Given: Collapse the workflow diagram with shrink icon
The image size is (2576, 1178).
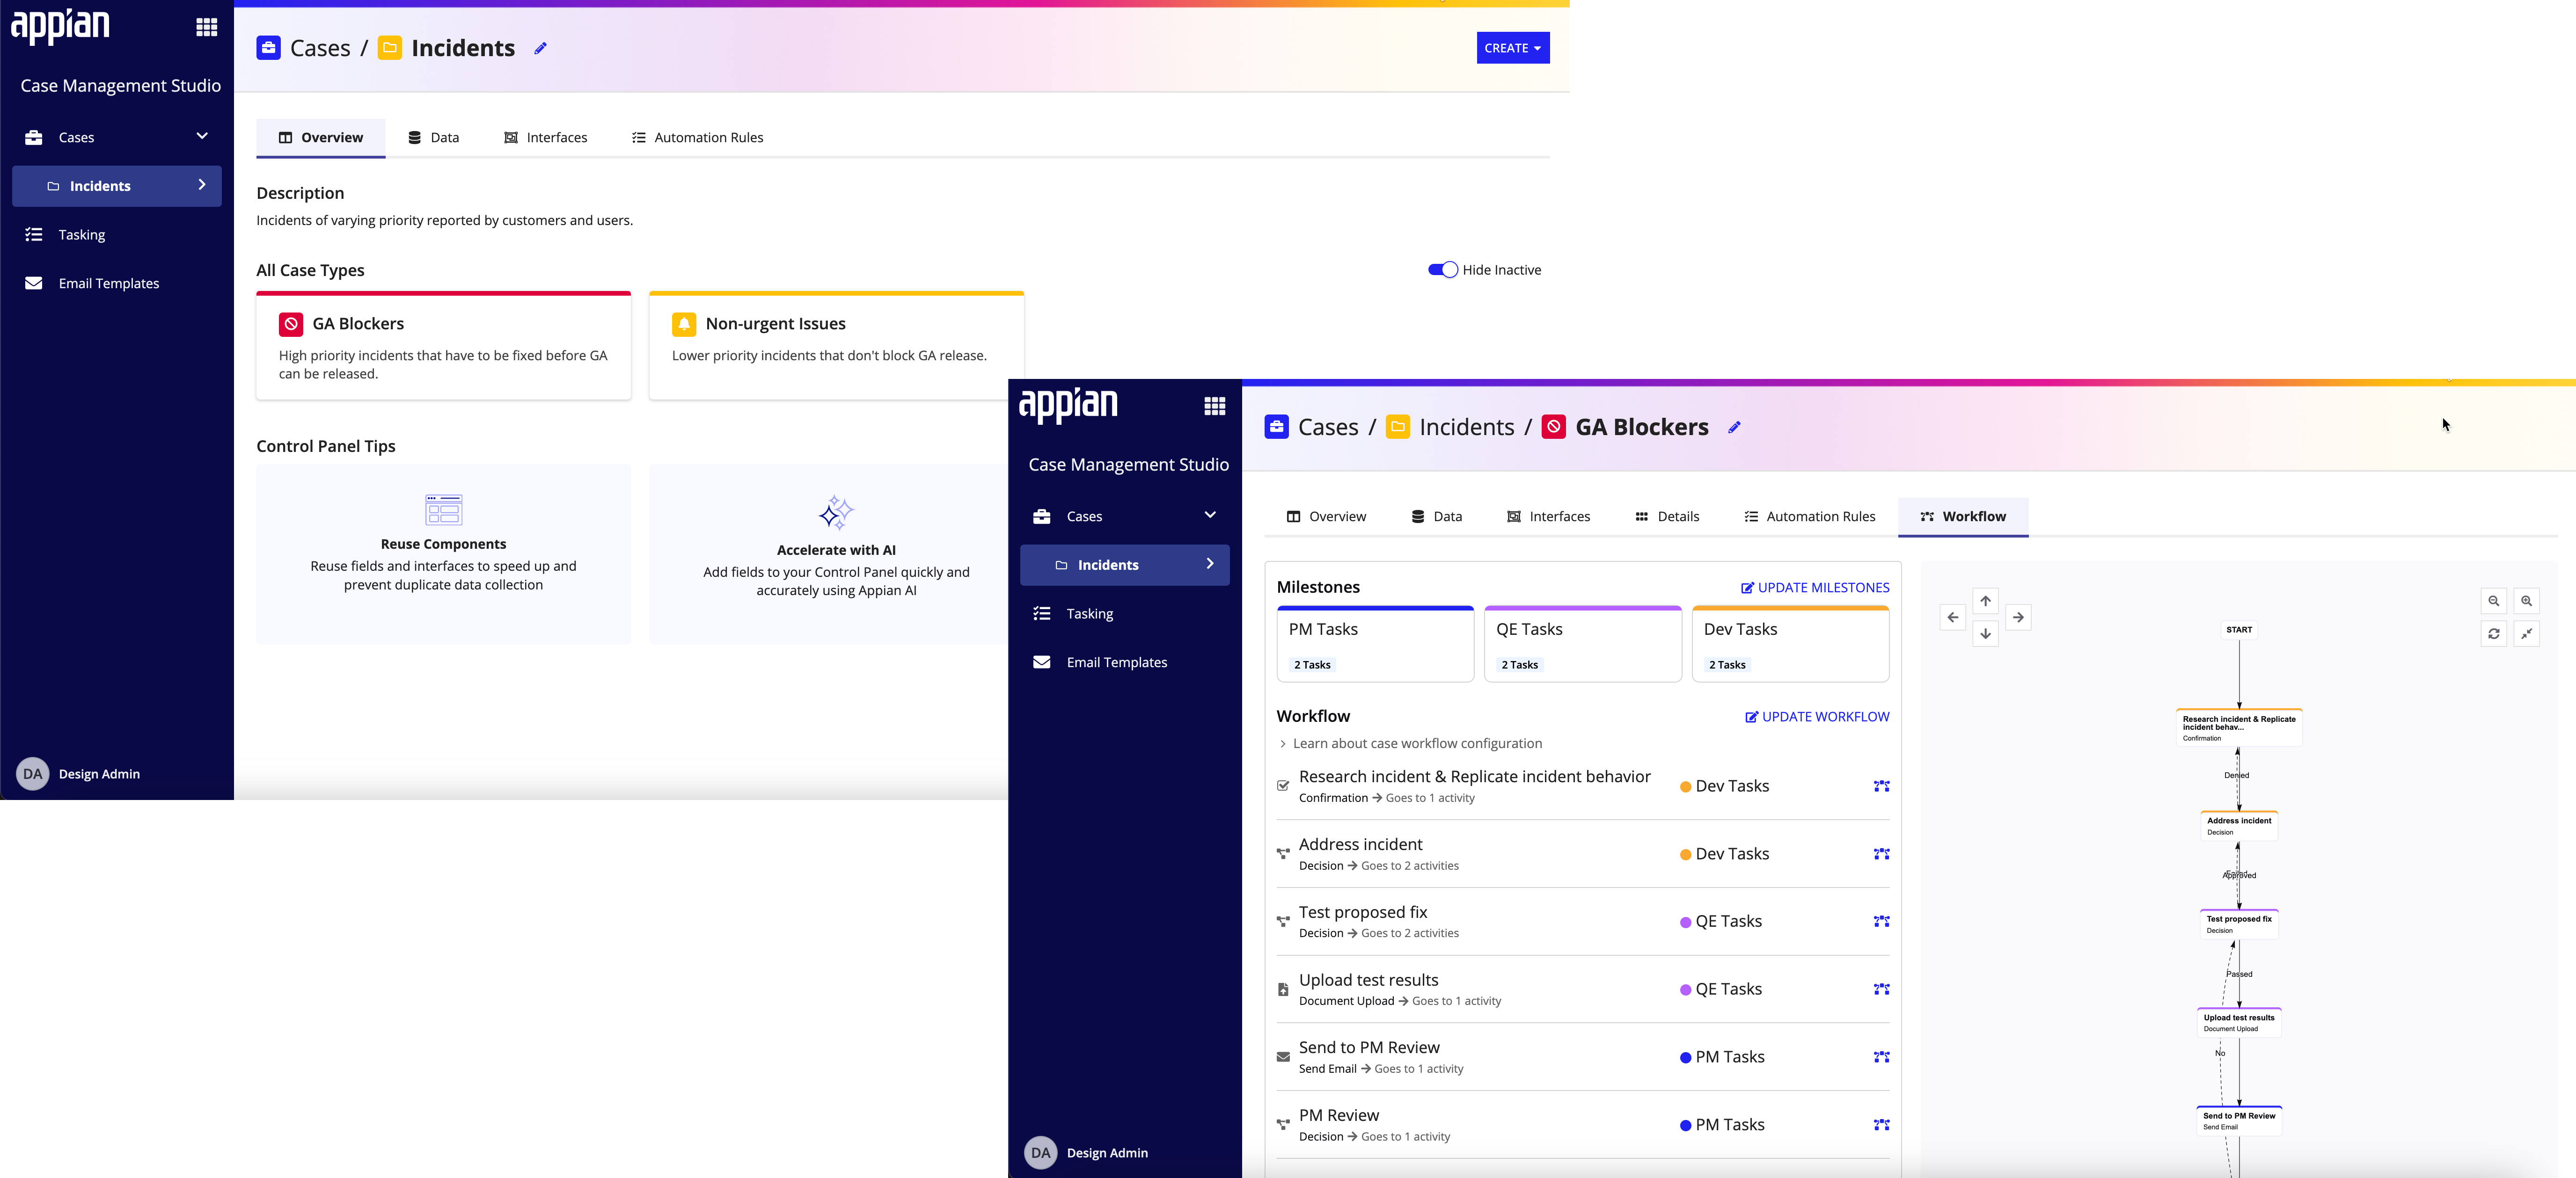Looking at the screenshot, I should (2526, 633).
